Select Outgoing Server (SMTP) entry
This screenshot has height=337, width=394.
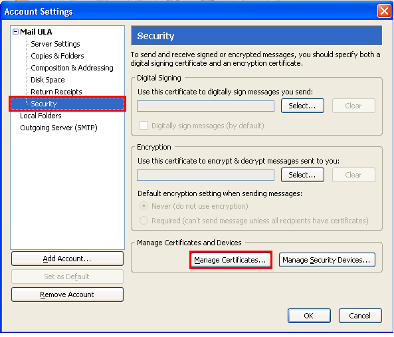point(58,128)
